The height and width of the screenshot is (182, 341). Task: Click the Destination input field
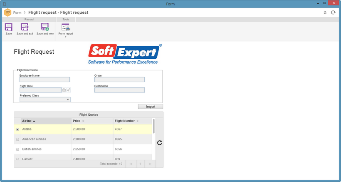pyautogui.click(x=119, y=90)
